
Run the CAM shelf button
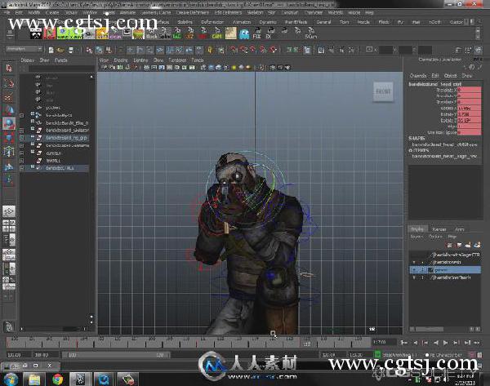coord(216,33)
